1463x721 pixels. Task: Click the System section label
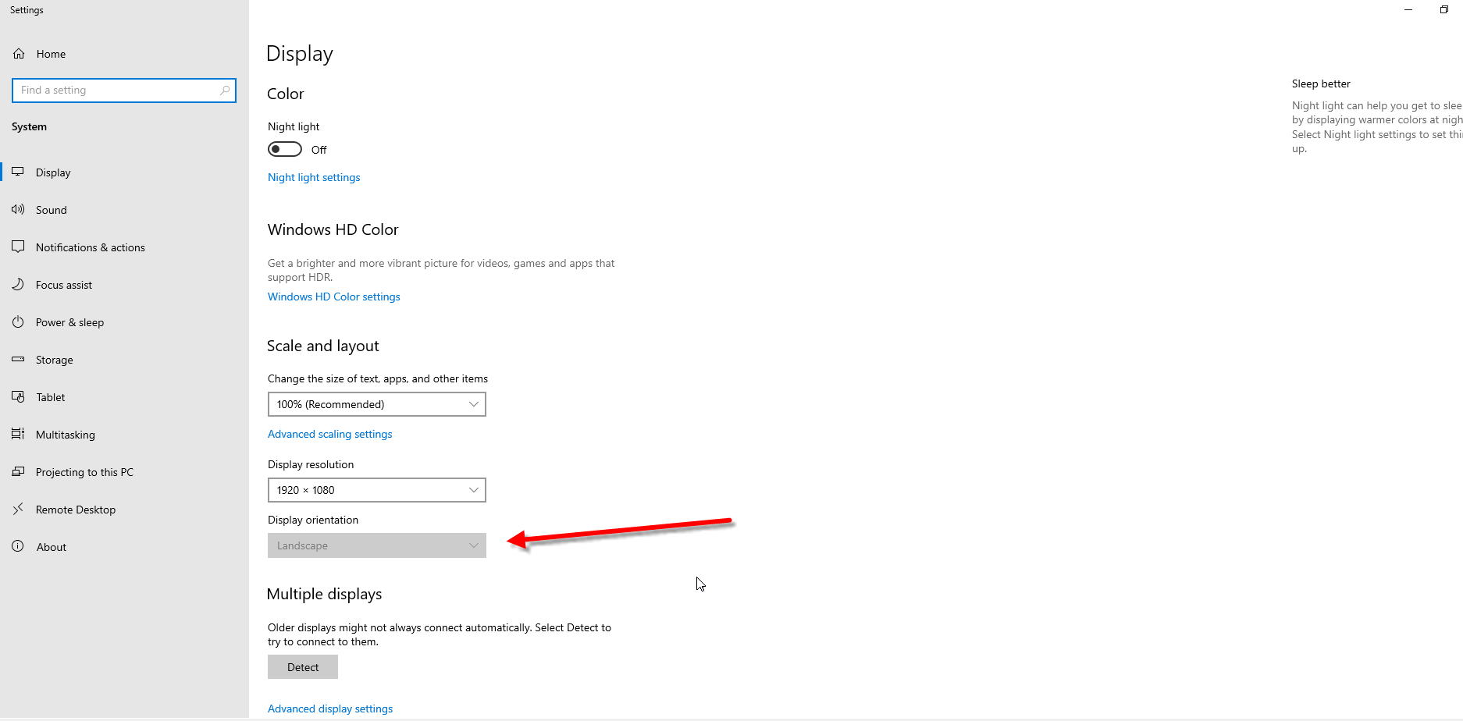click(x=29, y=126)
